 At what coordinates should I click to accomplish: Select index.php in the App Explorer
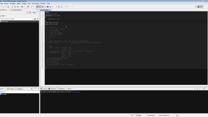[x=5, y=21]
